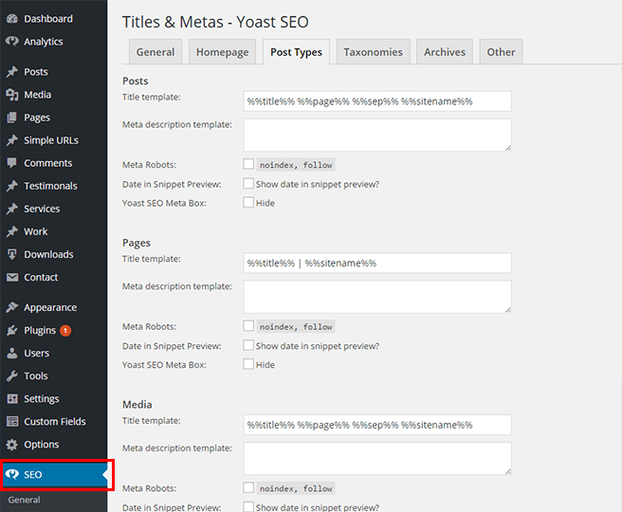Click the Options gear icon

tap(12, 445)
